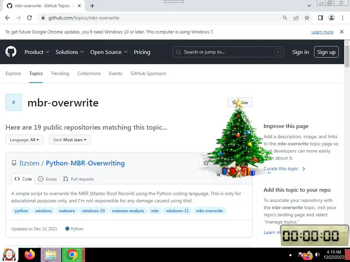The height and width of the screenshot is (262, 350).
Task: Open the Sort: Most stars dropdown
Action: pos(70,140)
